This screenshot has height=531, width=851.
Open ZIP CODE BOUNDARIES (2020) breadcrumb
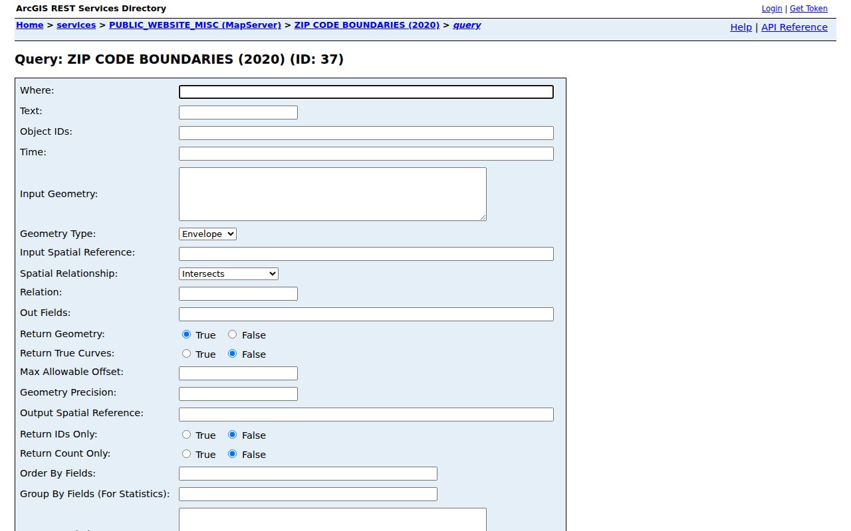pyautogui.click(x=367, y=25)
